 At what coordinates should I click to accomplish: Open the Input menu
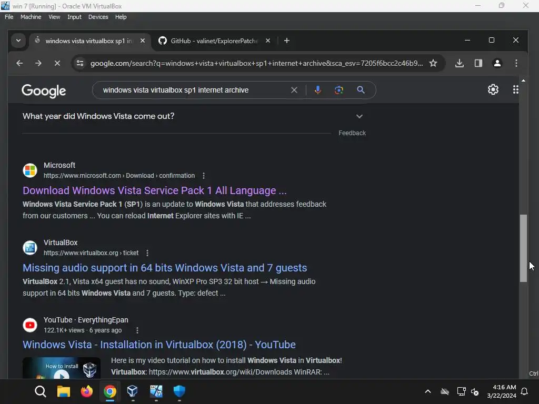[x=74, y=17]
